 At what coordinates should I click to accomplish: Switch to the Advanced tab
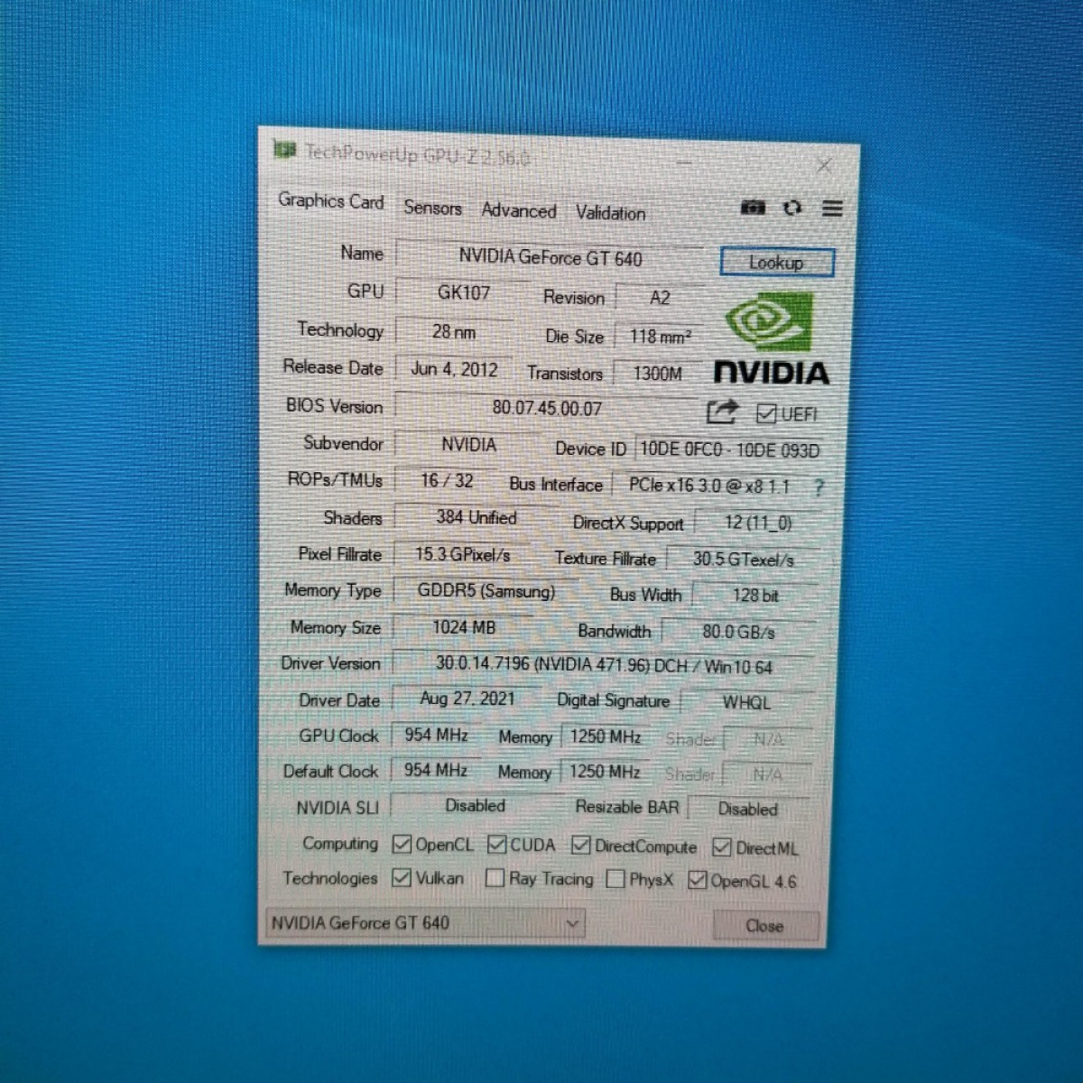519,210
